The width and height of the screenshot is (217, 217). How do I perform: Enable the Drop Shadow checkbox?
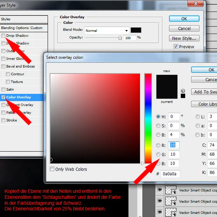point(3,36)
